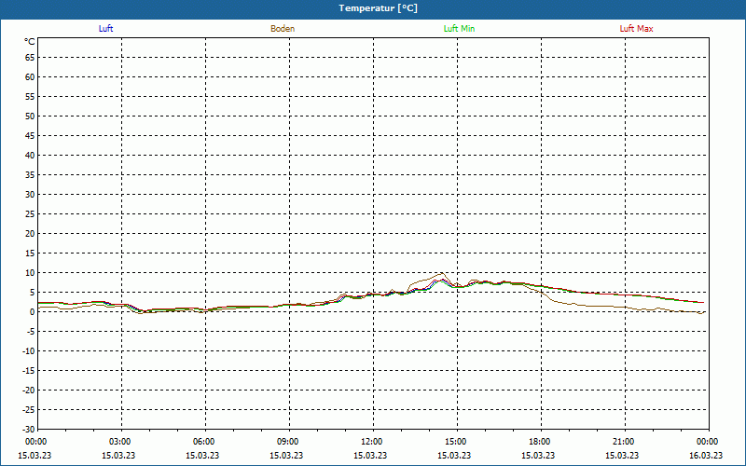This screenshot has height=466, width=746.
Task: Click the 55 y-axis value
Action: 30,97
